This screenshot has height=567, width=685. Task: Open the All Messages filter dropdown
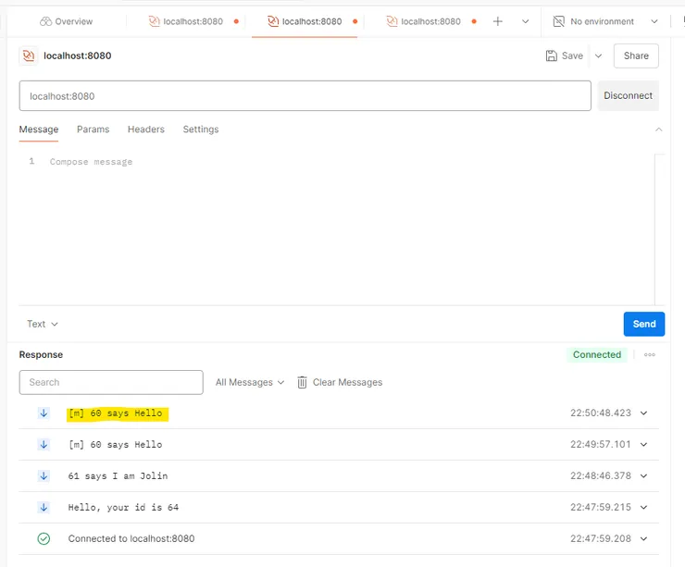[249, 382]
